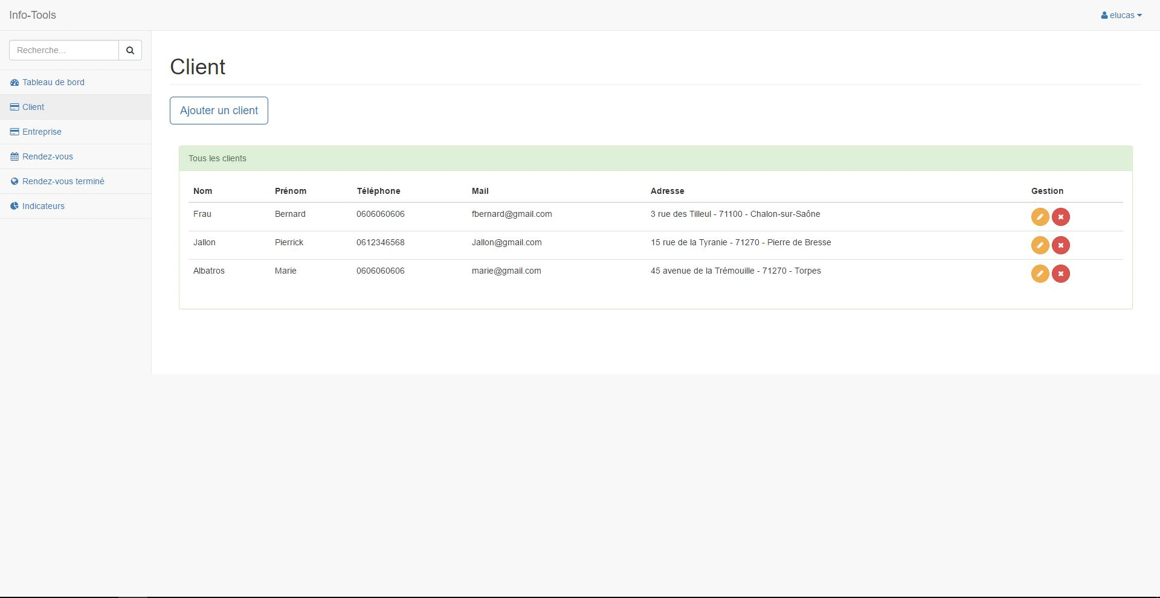
Task: Click address 45 avenue de la Trémouille
Action: click(x=736, y=271)
